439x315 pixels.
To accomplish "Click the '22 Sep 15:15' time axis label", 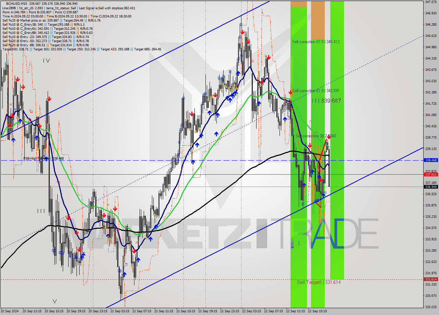I will point(318,312).
